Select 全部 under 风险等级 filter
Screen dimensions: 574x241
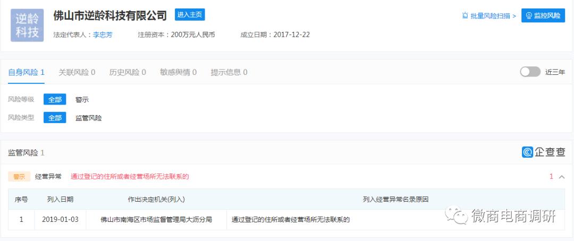[55, 99]
